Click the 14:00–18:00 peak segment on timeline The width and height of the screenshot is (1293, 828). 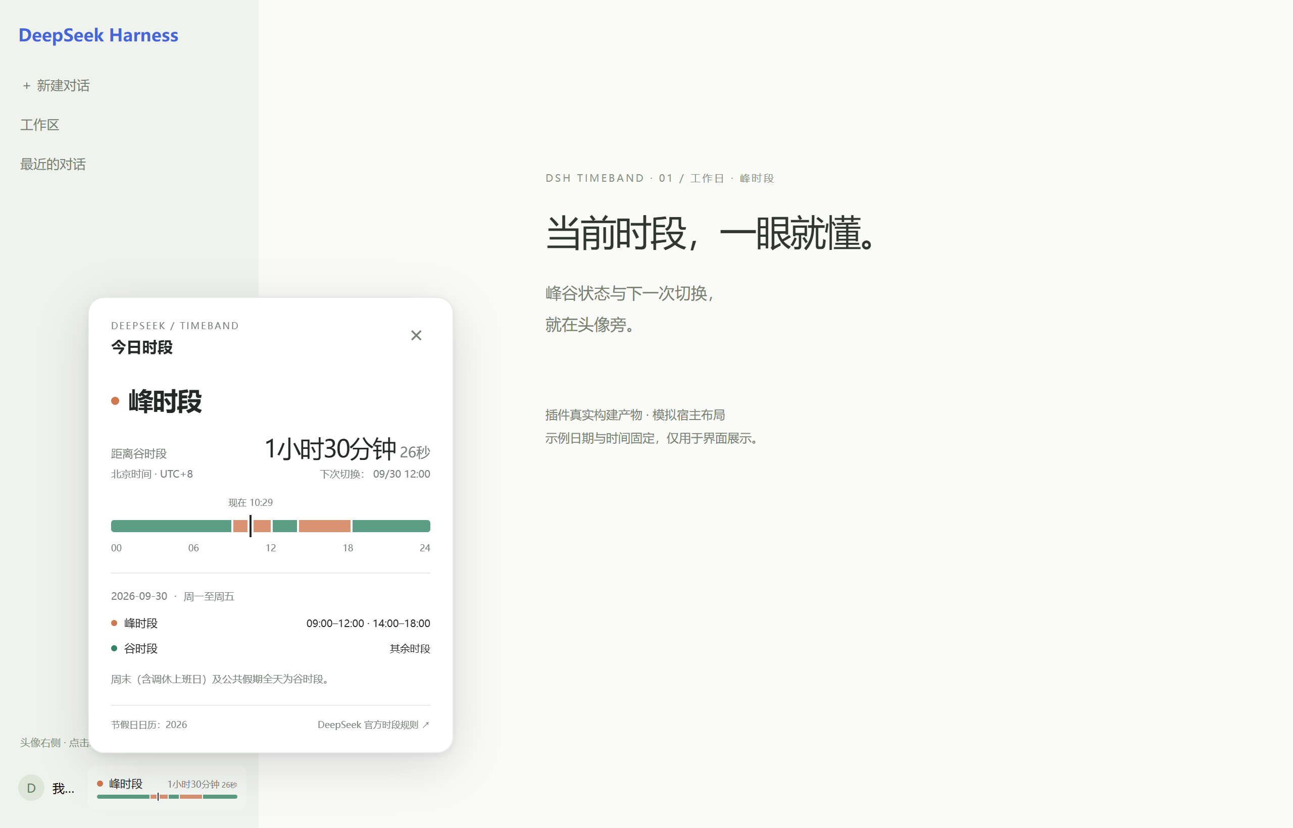click(x=325, y=526)
